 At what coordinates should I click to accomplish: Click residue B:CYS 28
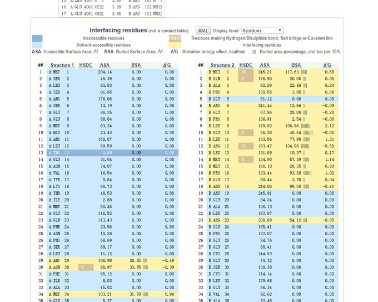tap(218, 254)
